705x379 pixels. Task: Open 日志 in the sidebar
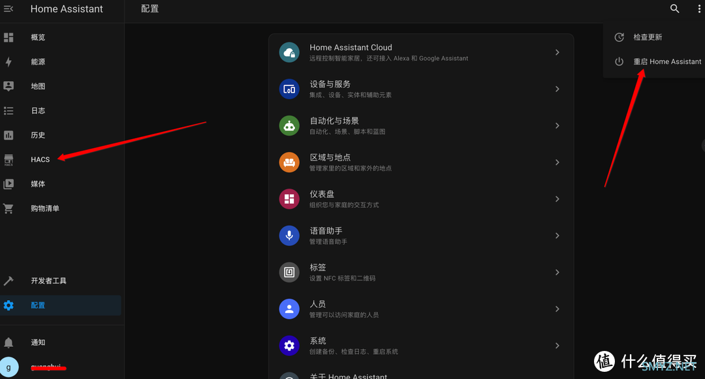point(61,110)
